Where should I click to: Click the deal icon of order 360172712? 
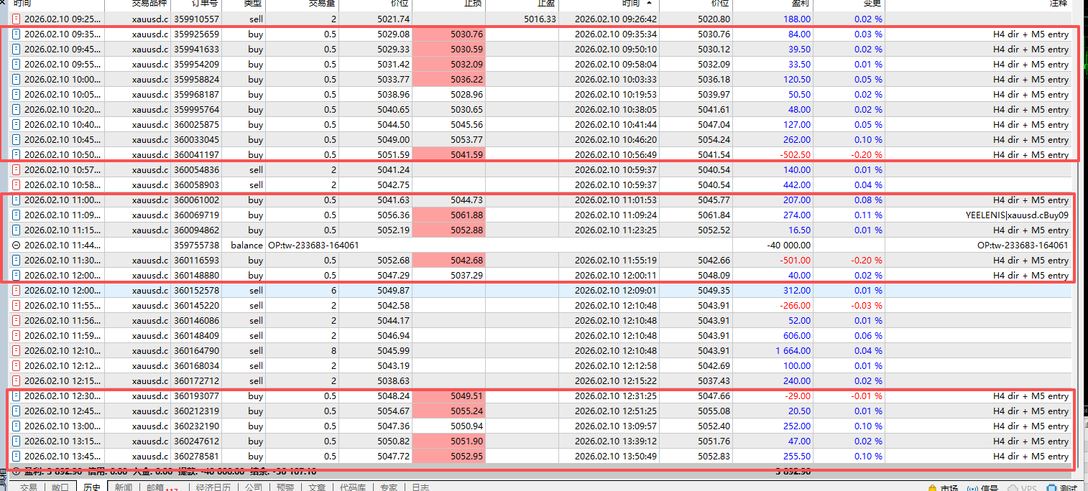click(x=17, y=381)
